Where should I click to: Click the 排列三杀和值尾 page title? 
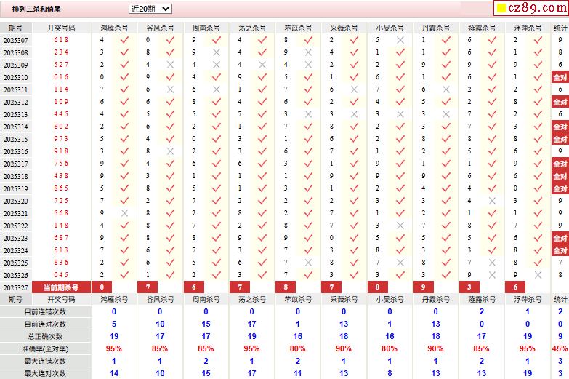[x=36, y=9]
